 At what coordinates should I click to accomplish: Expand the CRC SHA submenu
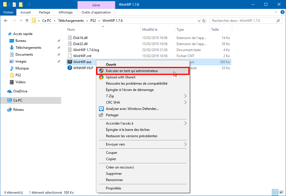185,102
